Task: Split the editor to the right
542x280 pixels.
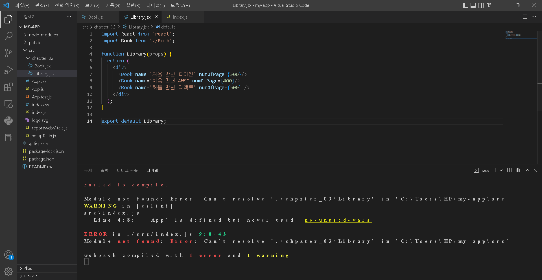Action: [x=525, y=17]
